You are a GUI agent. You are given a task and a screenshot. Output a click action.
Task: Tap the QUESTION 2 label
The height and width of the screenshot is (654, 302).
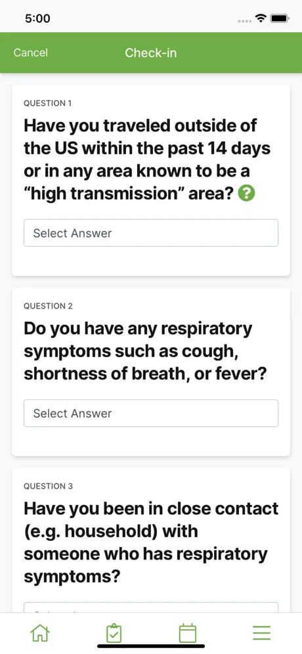click(x=48, y=306)
